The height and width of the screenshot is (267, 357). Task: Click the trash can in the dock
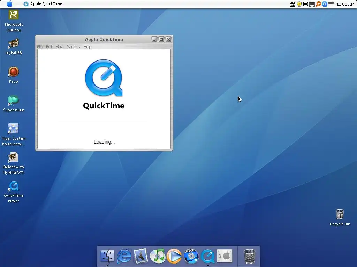point(250,256)
